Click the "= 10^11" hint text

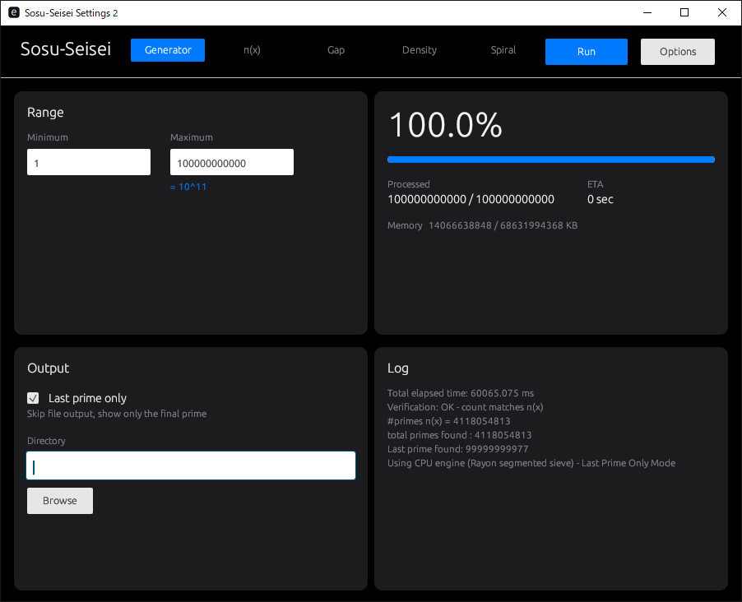pyautogui.click(x=188, y=187)
